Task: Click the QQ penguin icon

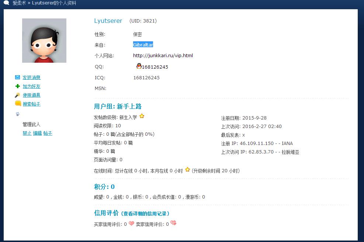Action: click(139, 66)
